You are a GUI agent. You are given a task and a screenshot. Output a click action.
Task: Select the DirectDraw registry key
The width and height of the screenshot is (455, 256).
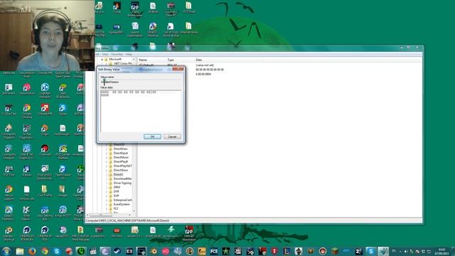pos(120,149)
